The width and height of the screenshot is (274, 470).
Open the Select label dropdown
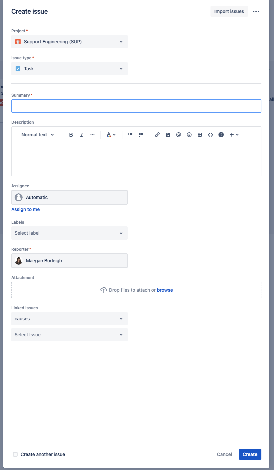(69, 233)
